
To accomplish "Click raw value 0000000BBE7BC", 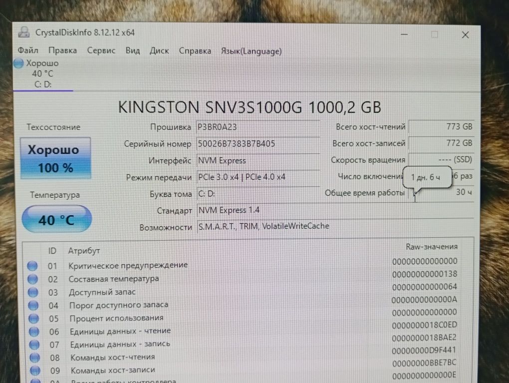I will [424, 363].
